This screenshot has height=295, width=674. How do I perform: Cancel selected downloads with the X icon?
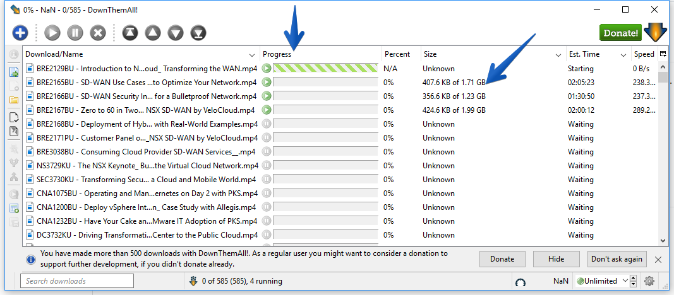(x=98, y=33)
